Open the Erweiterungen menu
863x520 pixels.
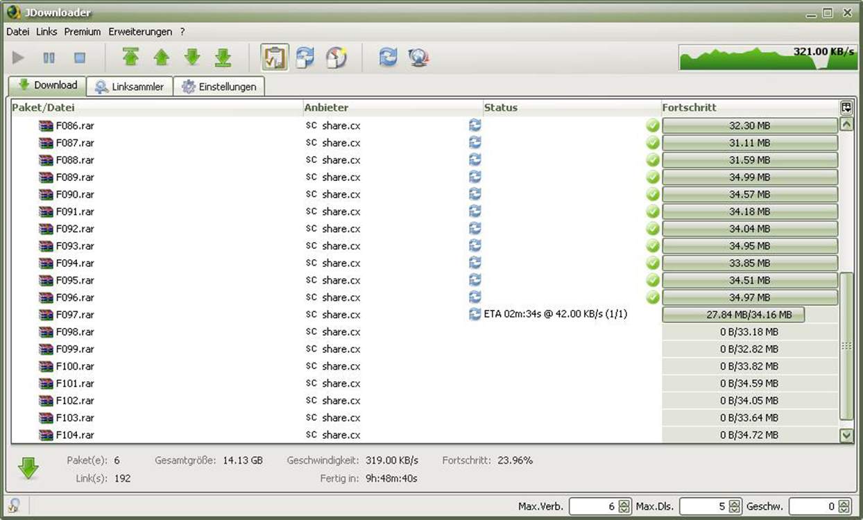(140, 32)
